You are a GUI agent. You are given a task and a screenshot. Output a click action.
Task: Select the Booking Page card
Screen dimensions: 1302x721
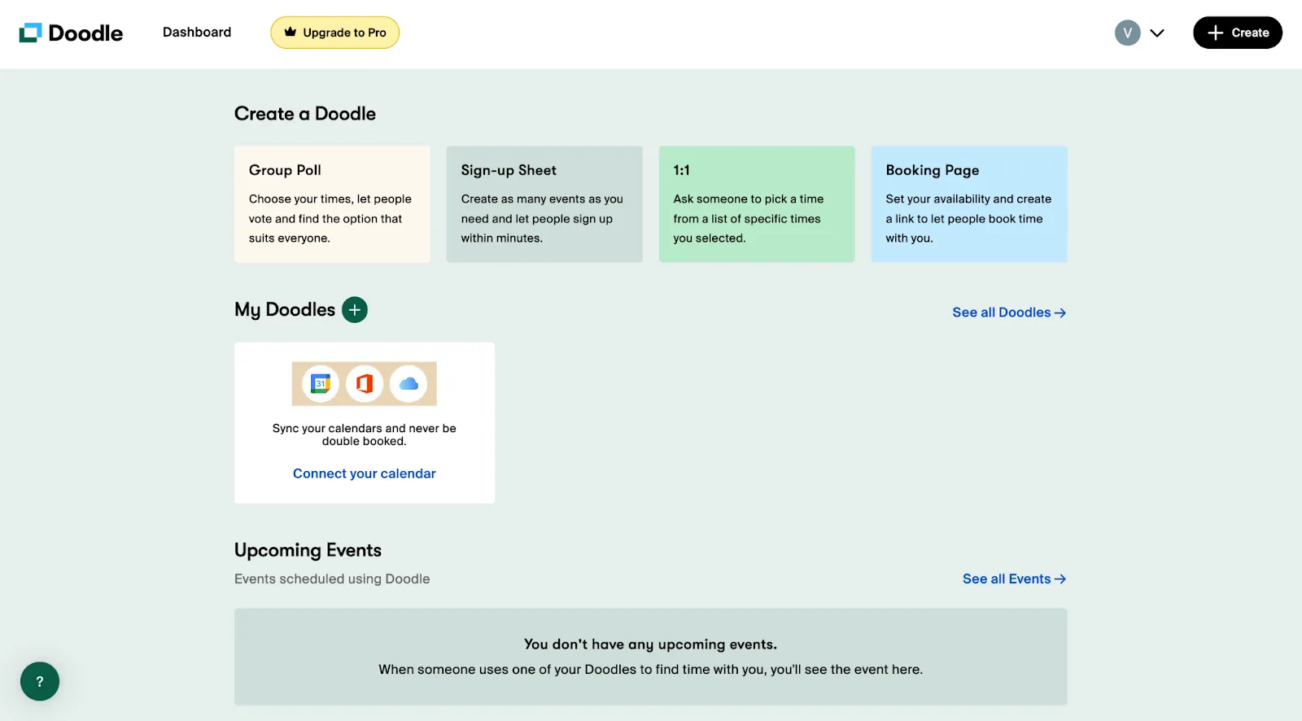pyautogui.click(x=969, y=204)
